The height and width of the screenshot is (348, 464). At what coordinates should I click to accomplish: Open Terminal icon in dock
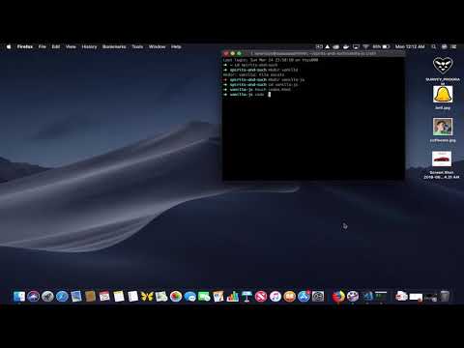pos(381,296)
